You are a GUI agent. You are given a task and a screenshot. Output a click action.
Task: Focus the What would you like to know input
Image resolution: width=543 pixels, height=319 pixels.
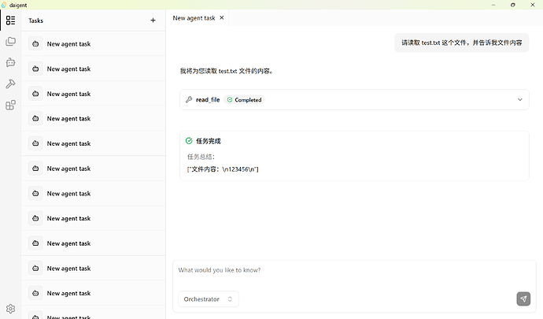tap(354, 270)
